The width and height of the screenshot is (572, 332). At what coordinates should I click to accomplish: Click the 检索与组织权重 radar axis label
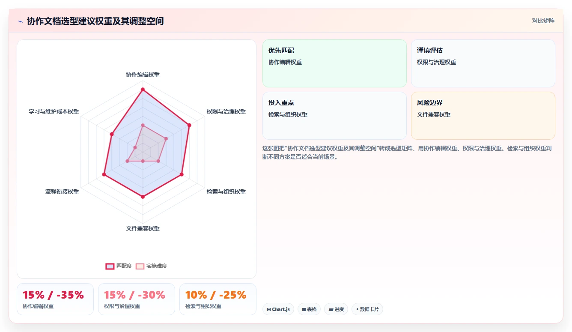pos(226,191)
